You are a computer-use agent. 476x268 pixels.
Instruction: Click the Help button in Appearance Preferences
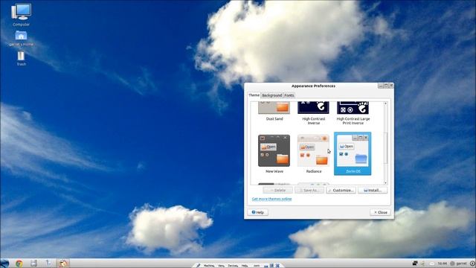pos(258,212)
